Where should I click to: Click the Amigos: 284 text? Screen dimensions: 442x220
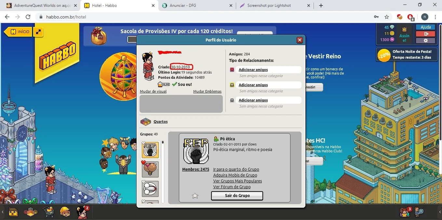coord(239,54)
